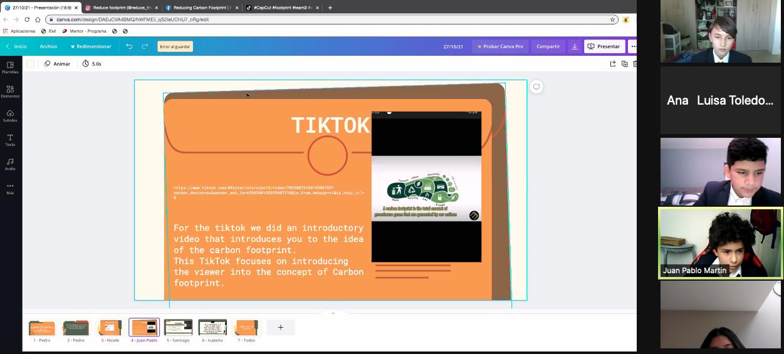
Task: Open the Subidos uploads panel
Action: 10,115
